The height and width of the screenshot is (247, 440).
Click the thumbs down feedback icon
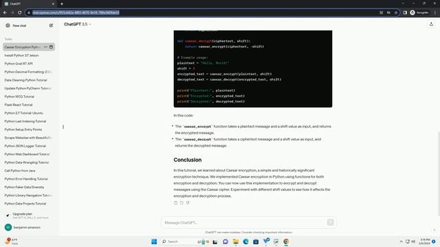point(188,203)
